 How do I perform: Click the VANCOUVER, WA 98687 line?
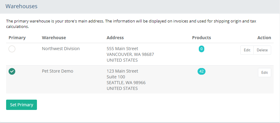click(x=130, y=54)
